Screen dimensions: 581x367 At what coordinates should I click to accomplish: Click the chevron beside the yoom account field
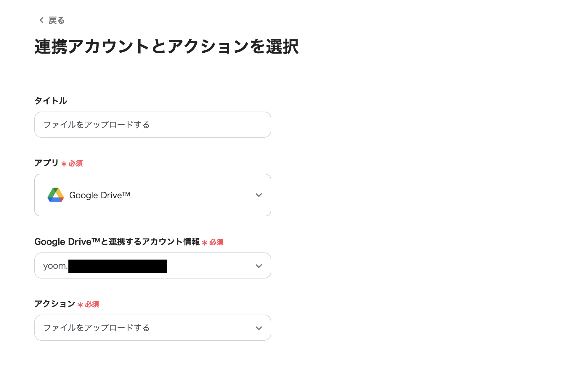pos(259,265)
